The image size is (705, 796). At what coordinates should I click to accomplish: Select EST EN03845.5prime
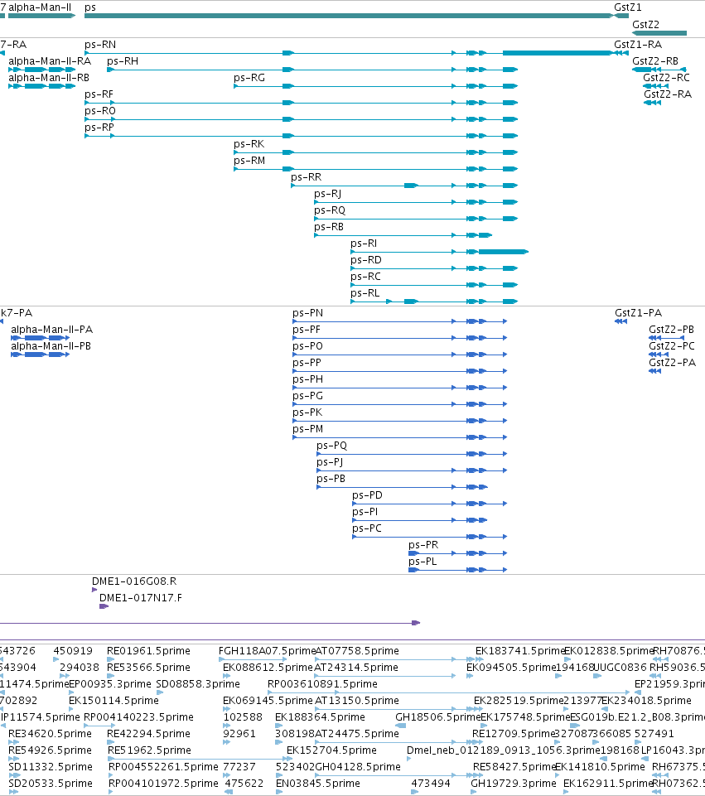[279, 792]
